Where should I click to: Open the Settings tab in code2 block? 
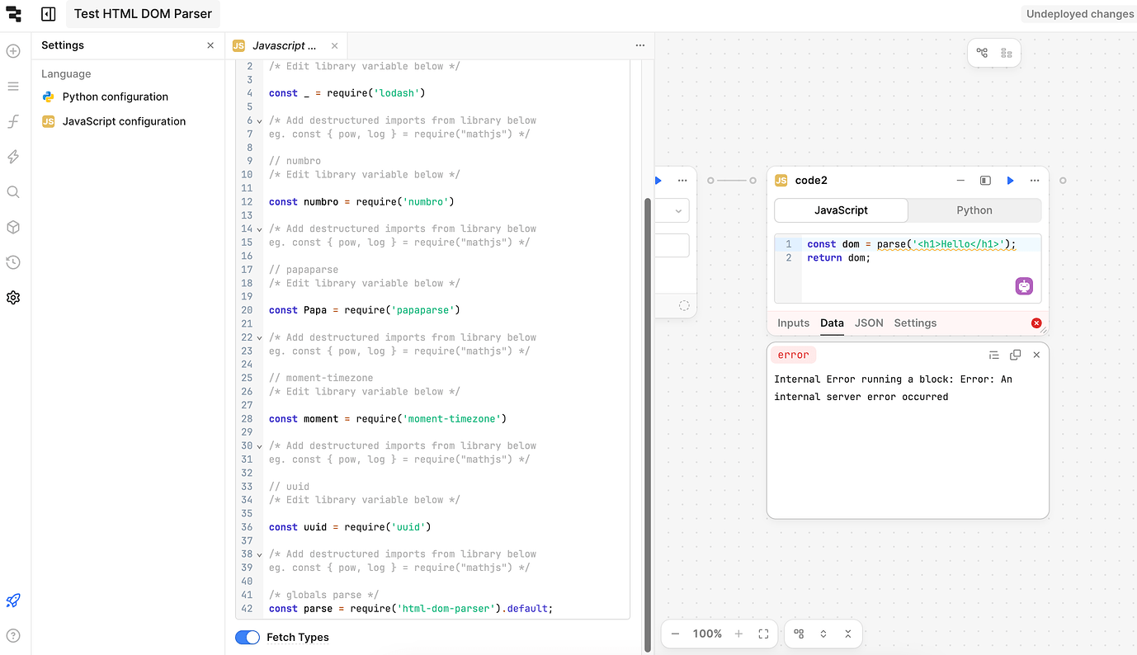pyautogui.click(x=915, y=323)
